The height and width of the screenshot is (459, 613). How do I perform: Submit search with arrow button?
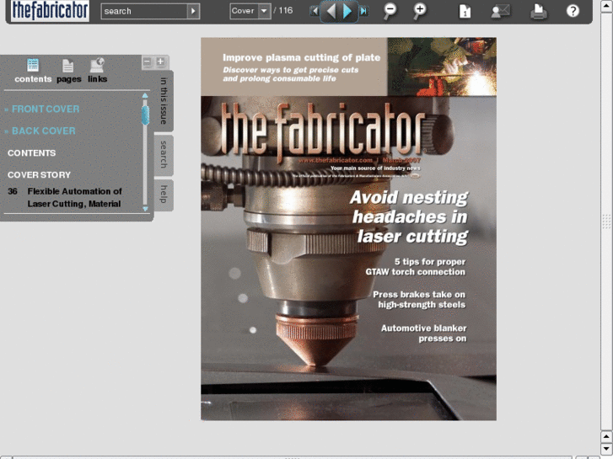click(x=194, y=11)
